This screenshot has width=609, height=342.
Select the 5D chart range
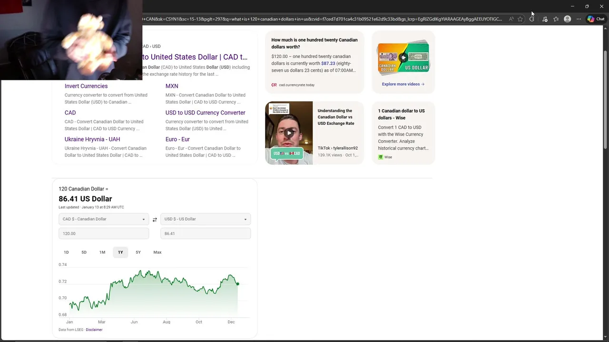pyautogui.click(x=84, y=252)
